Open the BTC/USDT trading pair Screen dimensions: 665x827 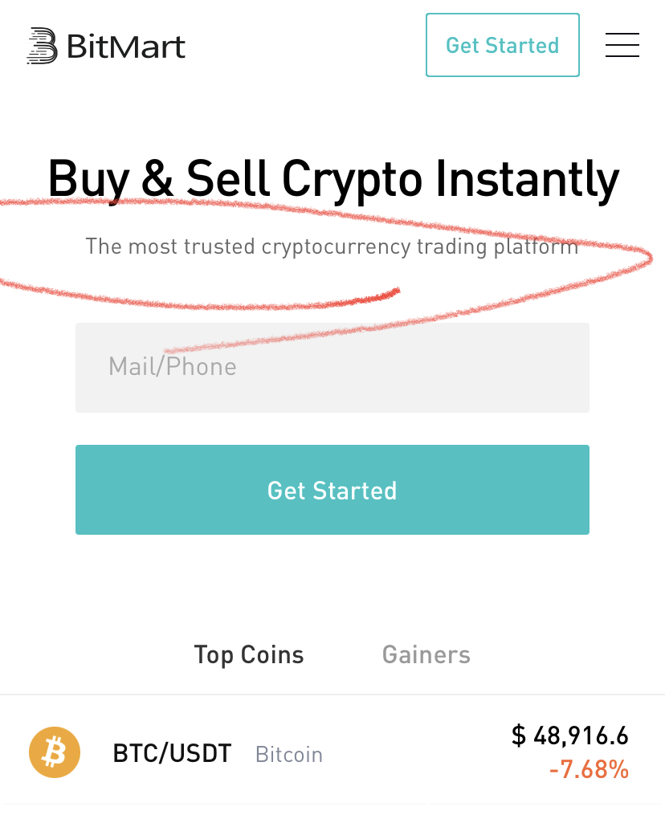[172, 754]
